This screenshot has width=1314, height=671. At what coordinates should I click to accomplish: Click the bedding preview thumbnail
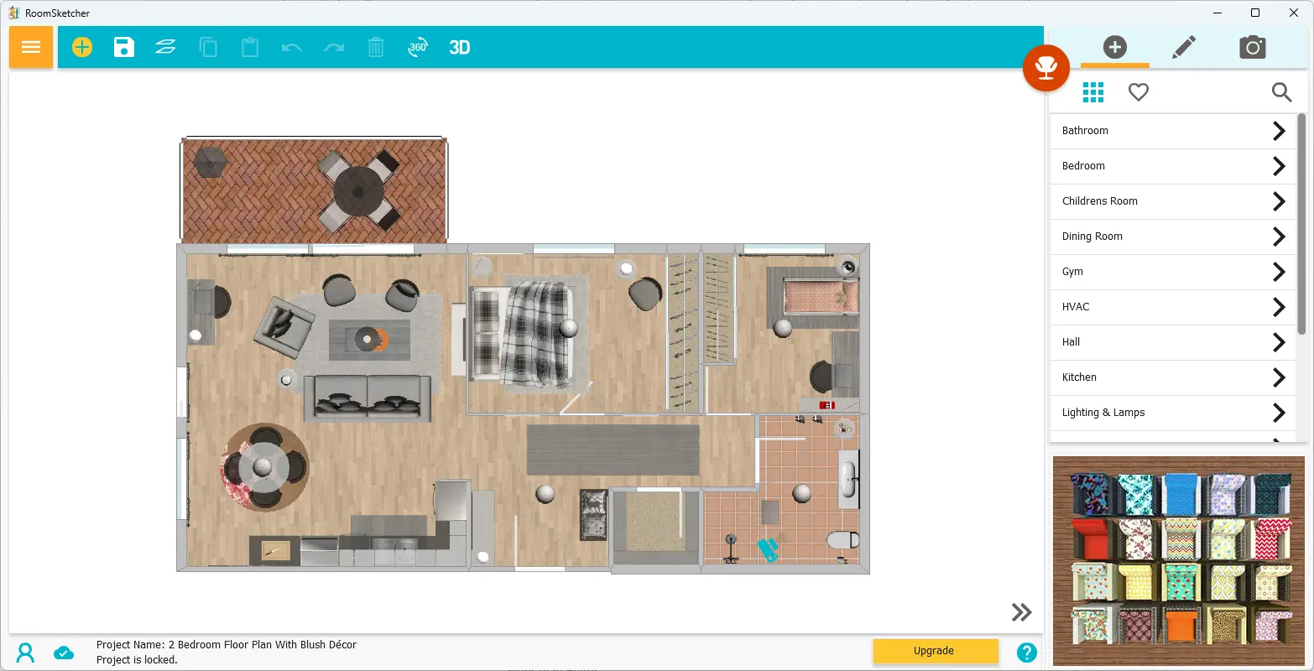[x=1179, y=561]
